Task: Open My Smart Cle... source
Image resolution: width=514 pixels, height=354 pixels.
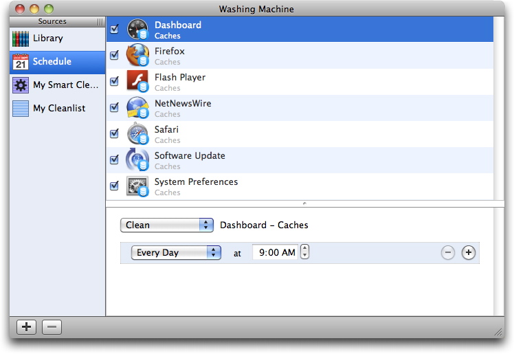Action: (57, 85)
